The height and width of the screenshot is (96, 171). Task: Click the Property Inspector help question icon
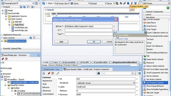[139, 73]
